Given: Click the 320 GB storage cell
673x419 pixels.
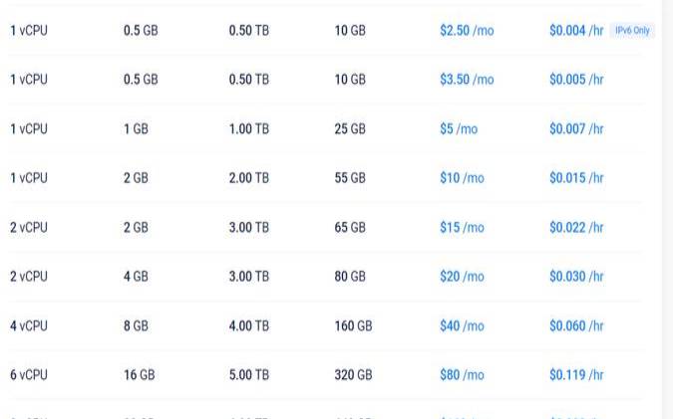Looking at the screenshot, I should coord(353,375).
